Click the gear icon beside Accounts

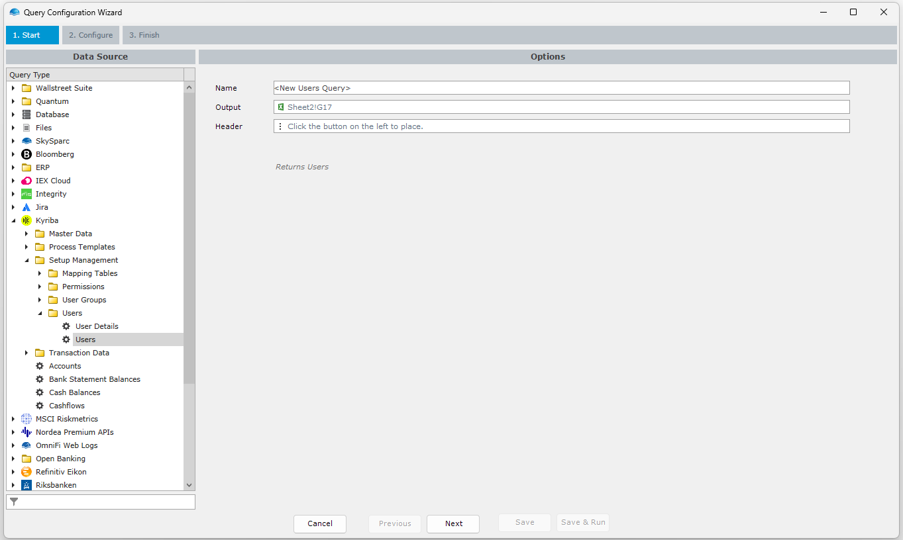(40, 366)
